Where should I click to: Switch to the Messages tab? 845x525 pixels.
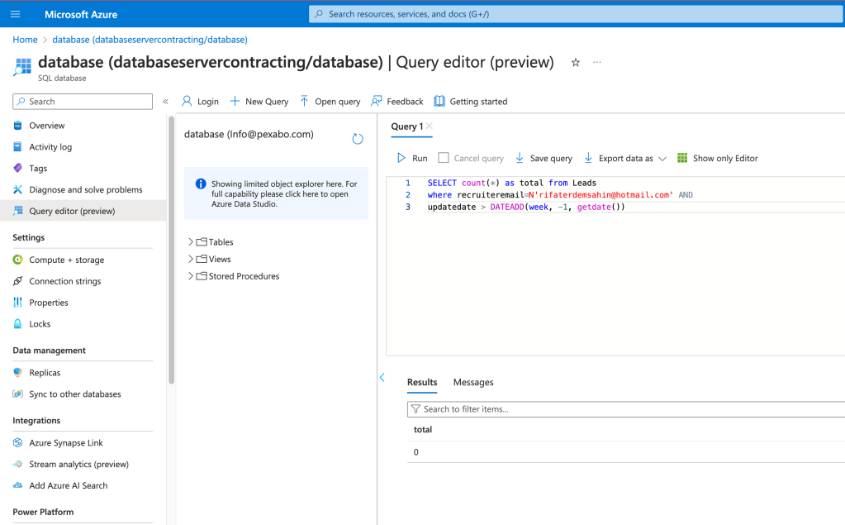(473, 382)
